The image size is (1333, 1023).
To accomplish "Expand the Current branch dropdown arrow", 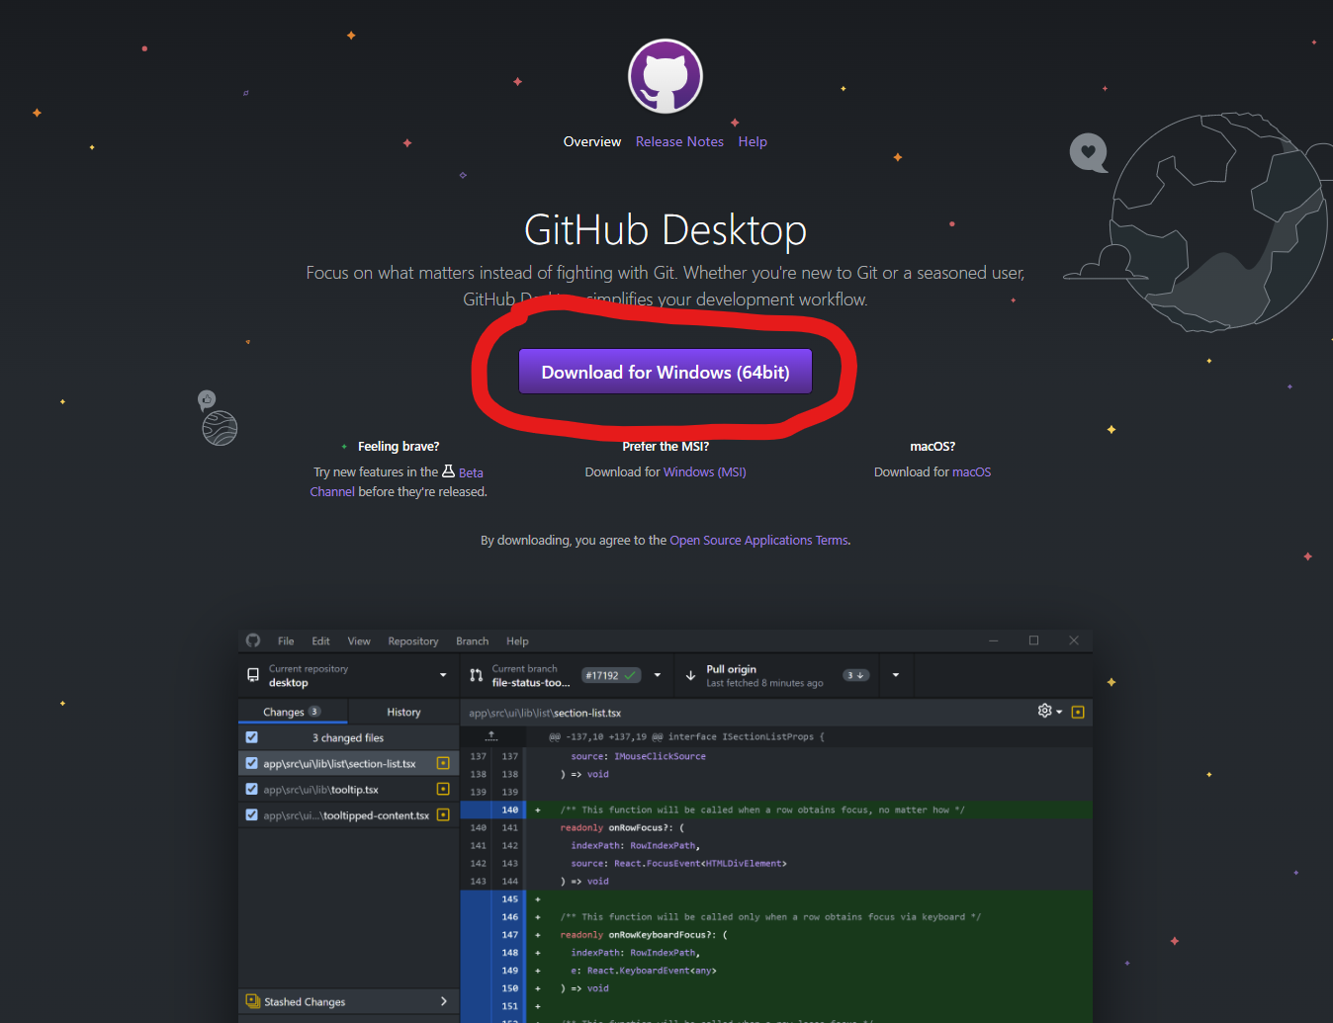I will point(658,675).
